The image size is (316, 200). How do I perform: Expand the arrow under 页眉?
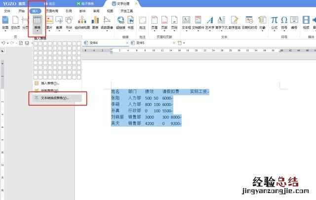[x=155, y=31]
